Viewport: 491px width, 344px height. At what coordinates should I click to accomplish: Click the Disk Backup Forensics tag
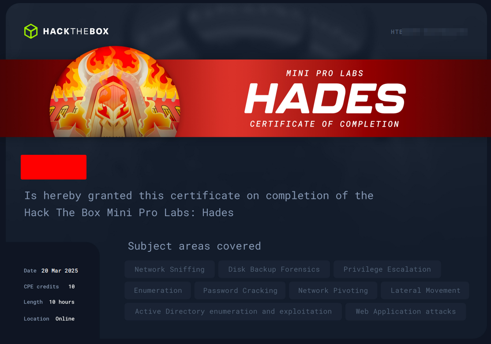[274, 269]
